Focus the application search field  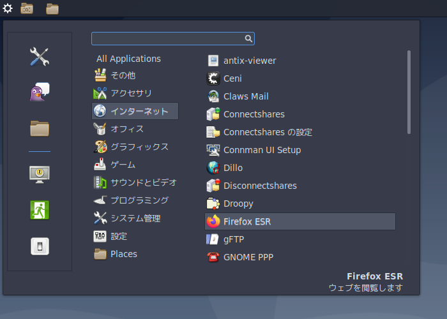pyautogui.click(x=173, y=38)
